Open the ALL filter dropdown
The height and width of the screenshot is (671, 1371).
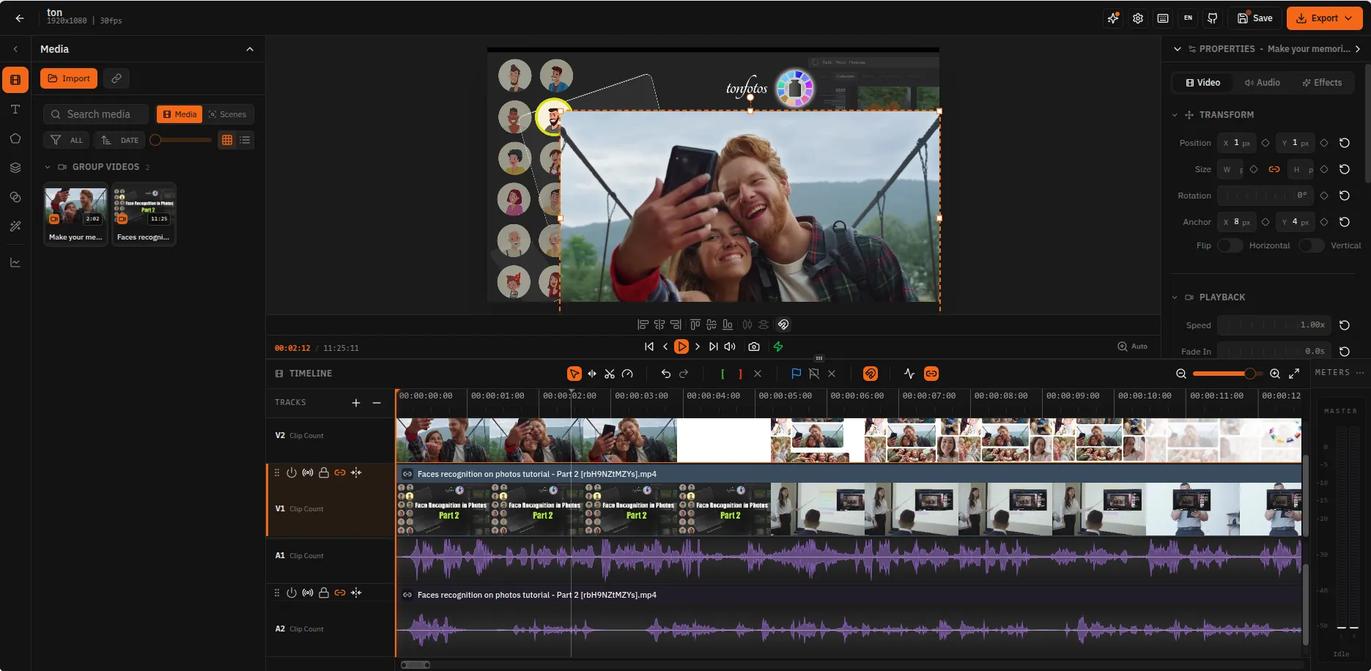67,140
